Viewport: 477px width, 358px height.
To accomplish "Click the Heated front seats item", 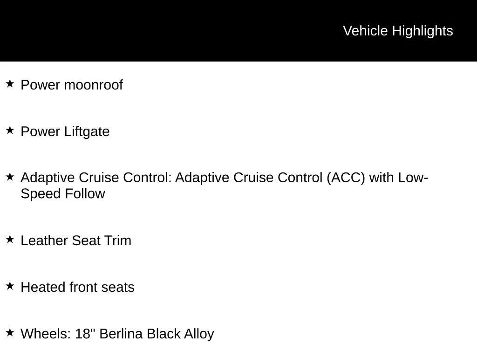I will click(x=78, y=287).
